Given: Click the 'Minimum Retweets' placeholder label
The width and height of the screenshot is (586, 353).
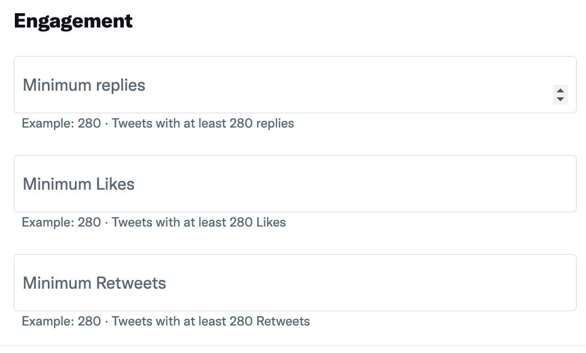Looking at the screenshot, I should [94, 283].
